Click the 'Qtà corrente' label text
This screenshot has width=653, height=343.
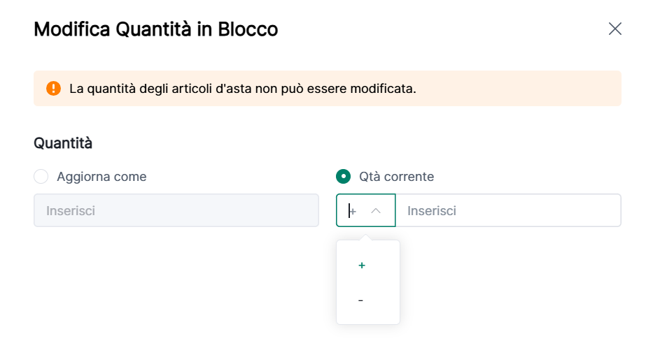pyautogui.click(x=396, y=177)
